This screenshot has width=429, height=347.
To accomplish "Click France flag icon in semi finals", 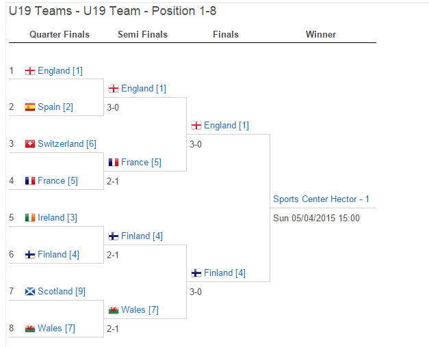I will pos(114,163).
